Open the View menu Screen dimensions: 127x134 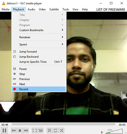pos(75,9)
